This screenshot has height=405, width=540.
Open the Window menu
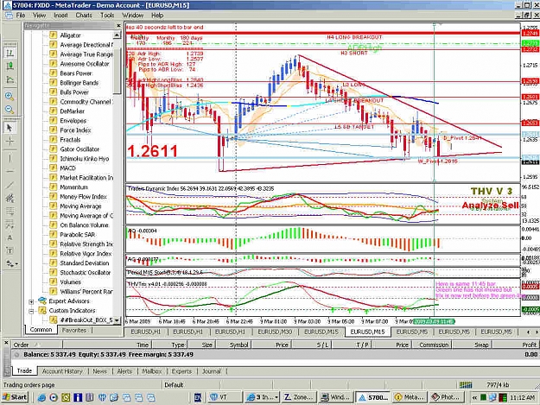click(132, 16)
